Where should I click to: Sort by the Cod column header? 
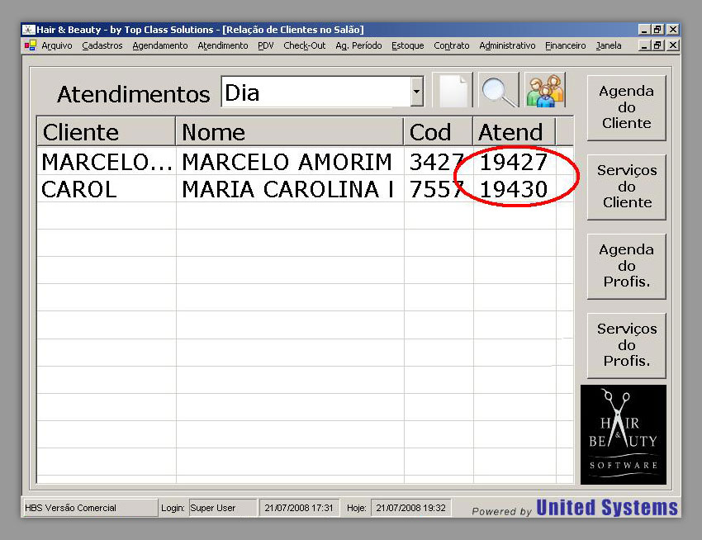439,131
